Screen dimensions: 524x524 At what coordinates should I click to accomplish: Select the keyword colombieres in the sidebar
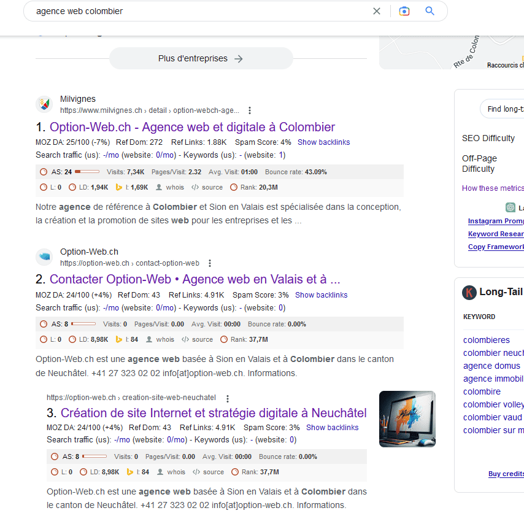tap(486, 339)
